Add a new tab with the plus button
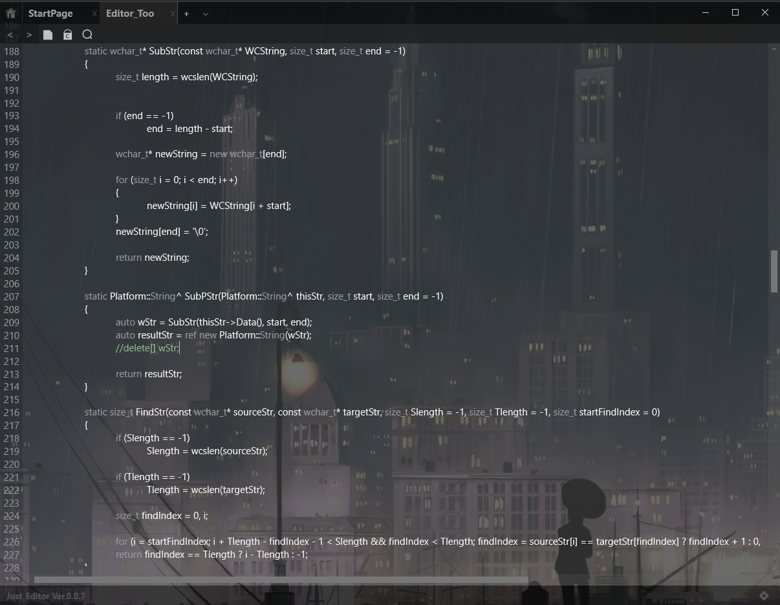The height and width of the screenshot is (605, 780). pos(186,14)
